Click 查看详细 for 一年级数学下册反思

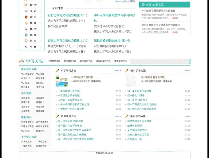(x=96, y=81)
